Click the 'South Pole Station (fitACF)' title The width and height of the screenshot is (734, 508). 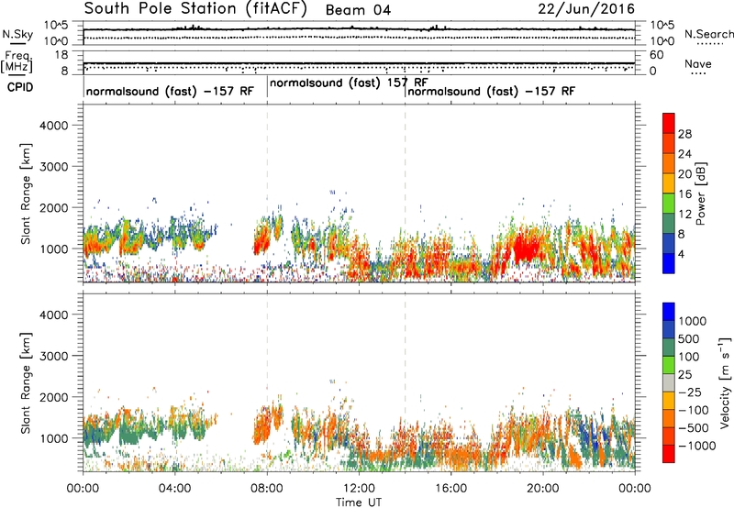[195, 9]
